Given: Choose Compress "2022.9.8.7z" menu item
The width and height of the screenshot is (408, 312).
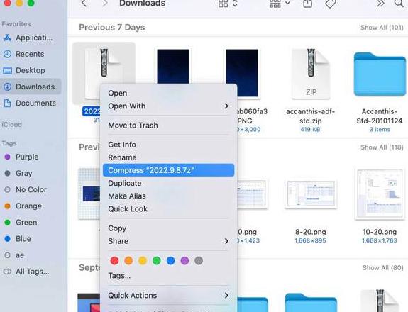Looking at the screenshot, I should [x=168, y=170].
